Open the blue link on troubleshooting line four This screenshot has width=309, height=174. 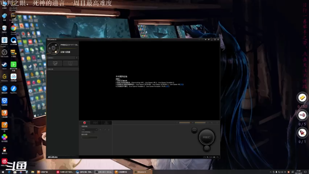[x=168, y=86]
